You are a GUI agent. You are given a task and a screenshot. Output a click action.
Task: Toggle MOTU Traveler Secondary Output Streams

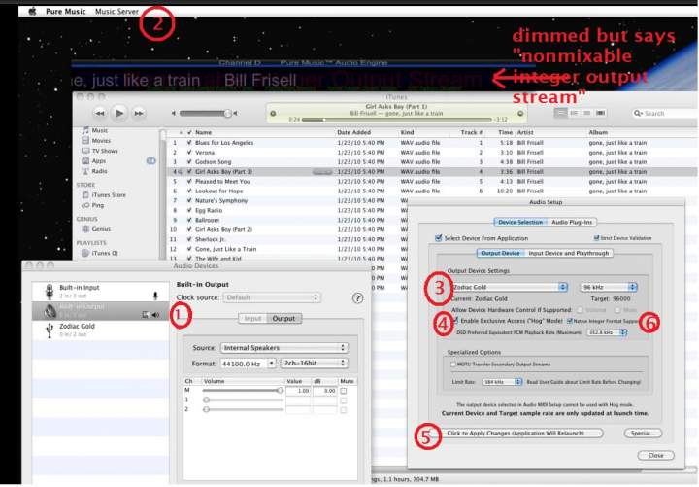[453, 365]
